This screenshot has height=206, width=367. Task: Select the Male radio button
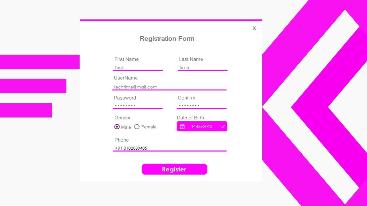click(x=117, y=127)
